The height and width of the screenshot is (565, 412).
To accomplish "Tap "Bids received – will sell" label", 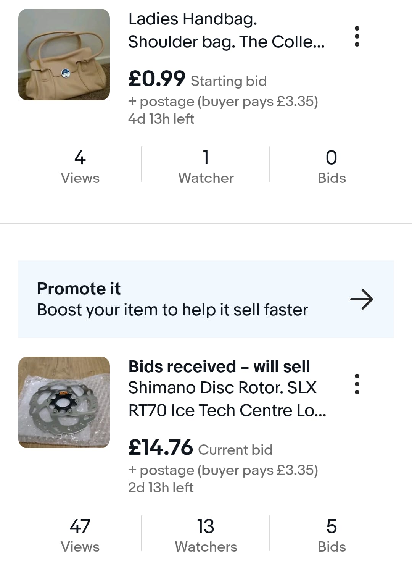I will pyautogui.click(x=219, y=366).
